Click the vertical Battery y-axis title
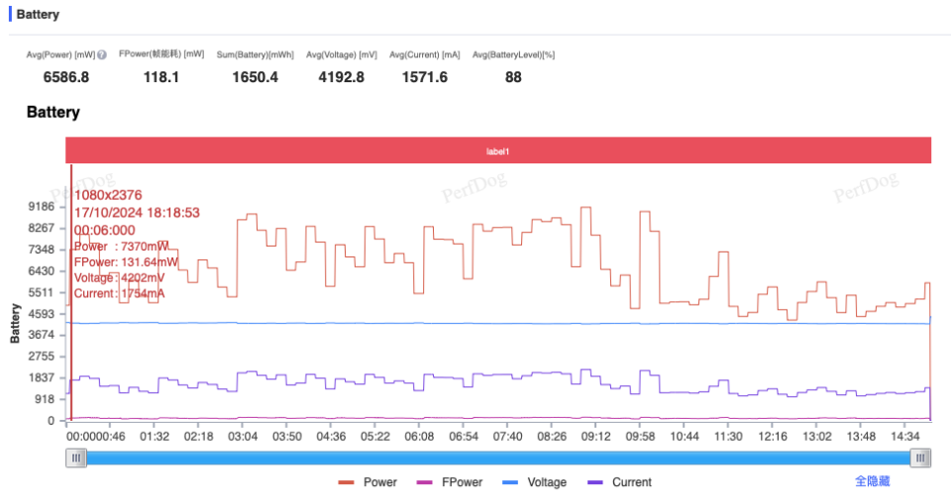 point(15,324)
